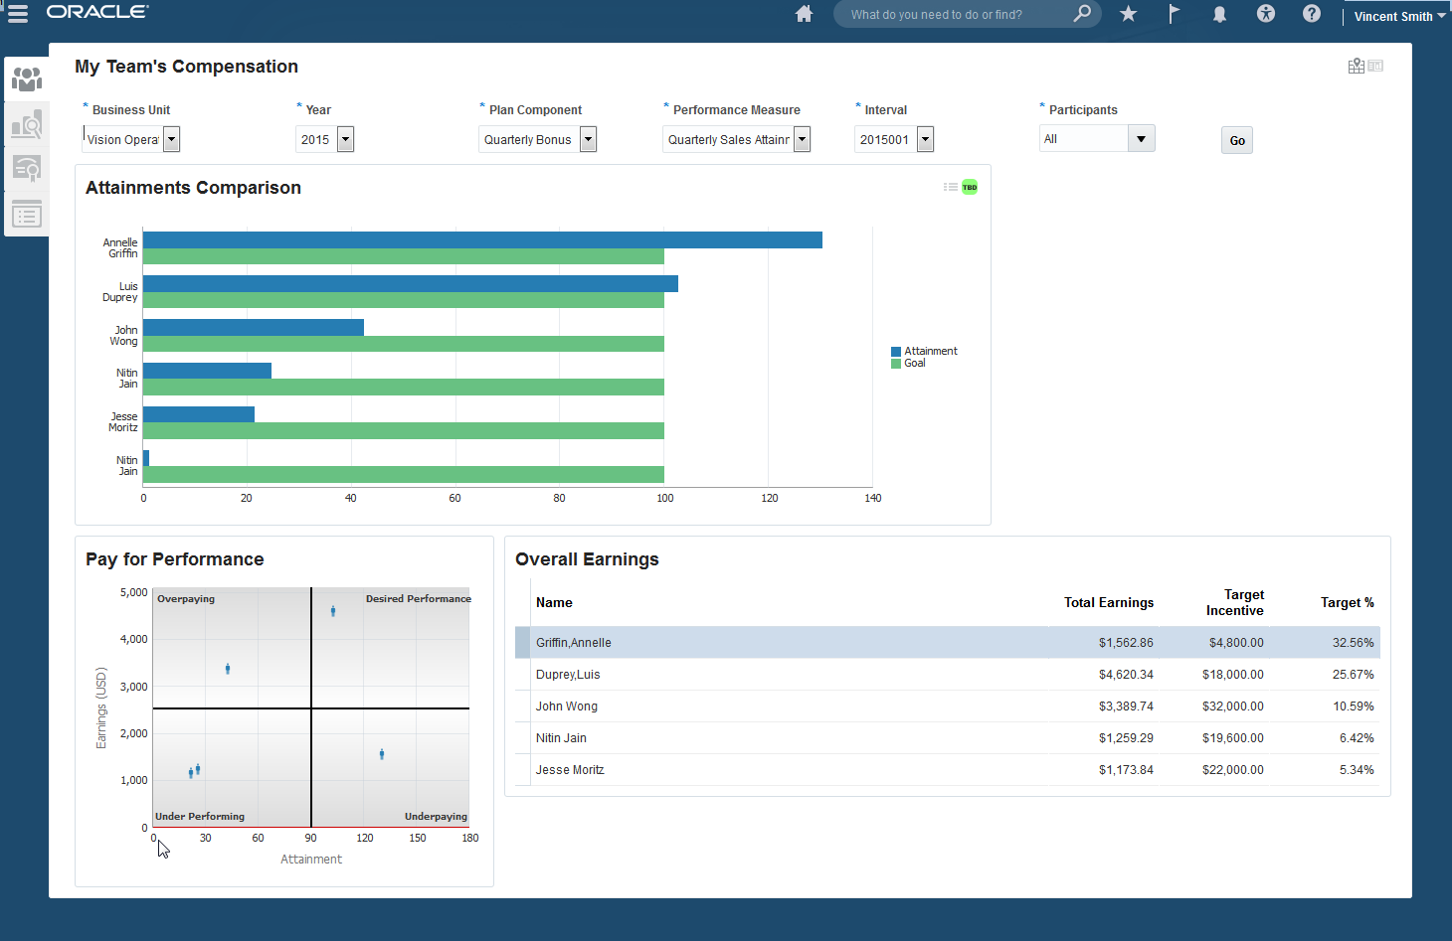Click the Help question mark icon
Viewport: 1452px width, 941px height.
pyautogui.click(x=1312, y=14)
